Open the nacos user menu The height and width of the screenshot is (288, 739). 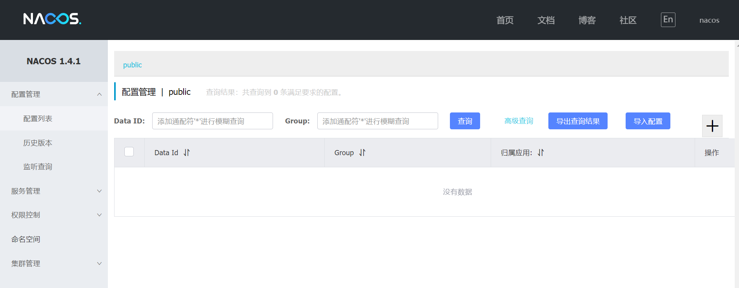click(x=709, y=20)
